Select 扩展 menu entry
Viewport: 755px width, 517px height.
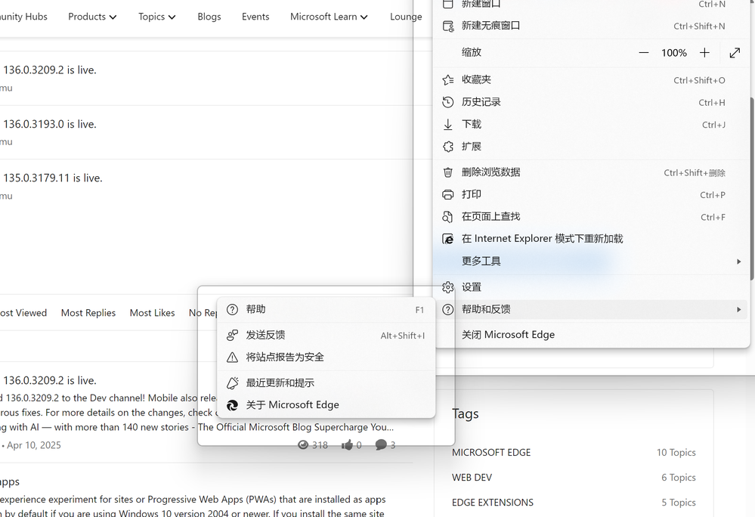(x=591, y=147)
